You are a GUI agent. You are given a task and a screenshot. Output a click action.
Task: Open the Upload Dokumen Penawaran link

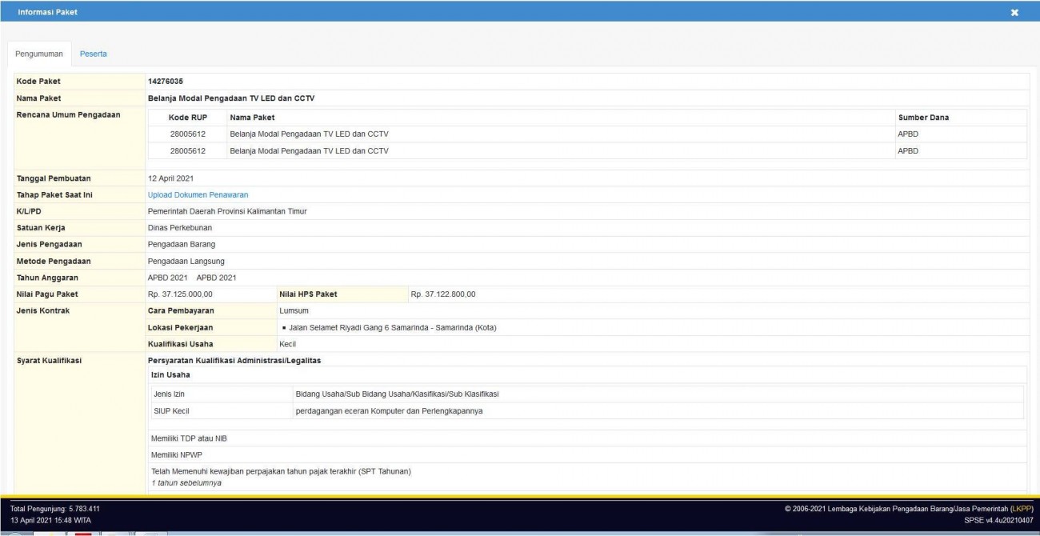(x=198, y=194)
